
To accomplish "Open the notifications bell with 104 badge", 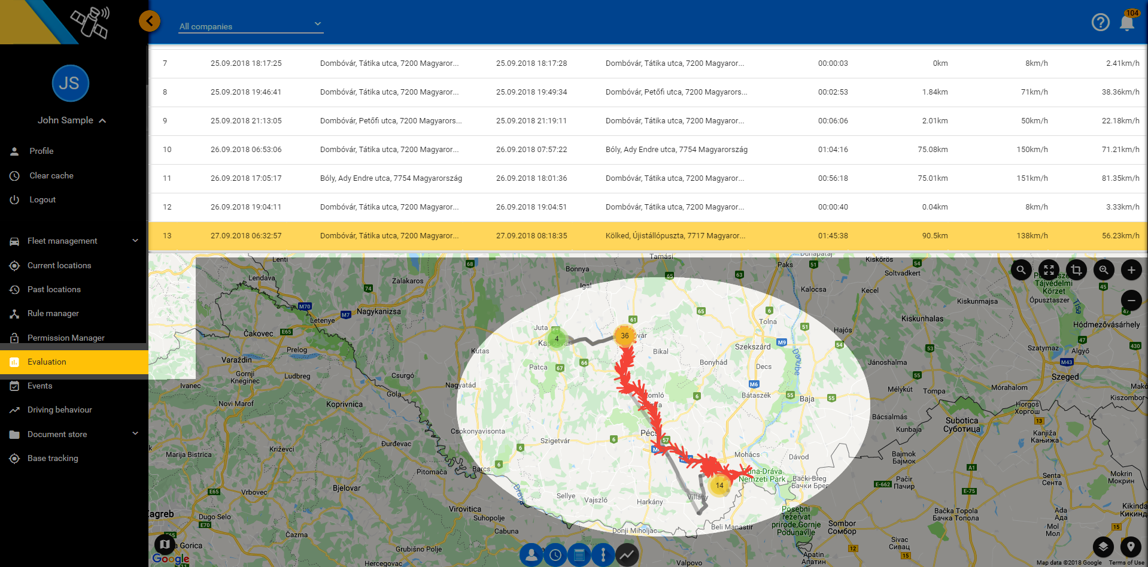I will point(1127,23).
